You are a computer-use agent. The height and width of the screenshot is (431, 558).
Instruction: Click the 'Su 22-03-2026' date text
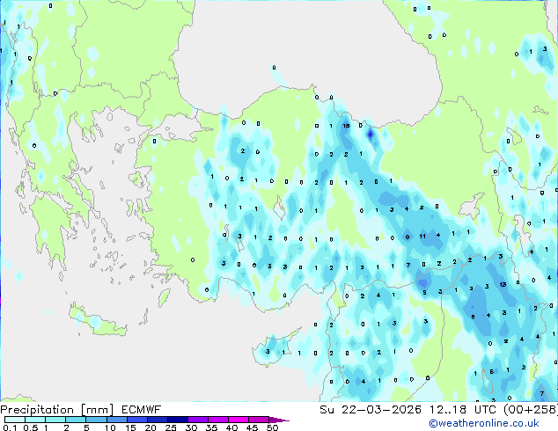click(x=371, y=410)
